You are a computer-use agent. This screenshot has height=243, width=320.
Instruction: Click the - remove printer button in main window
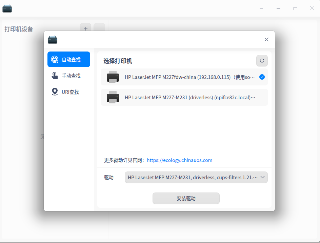[99, 29]
